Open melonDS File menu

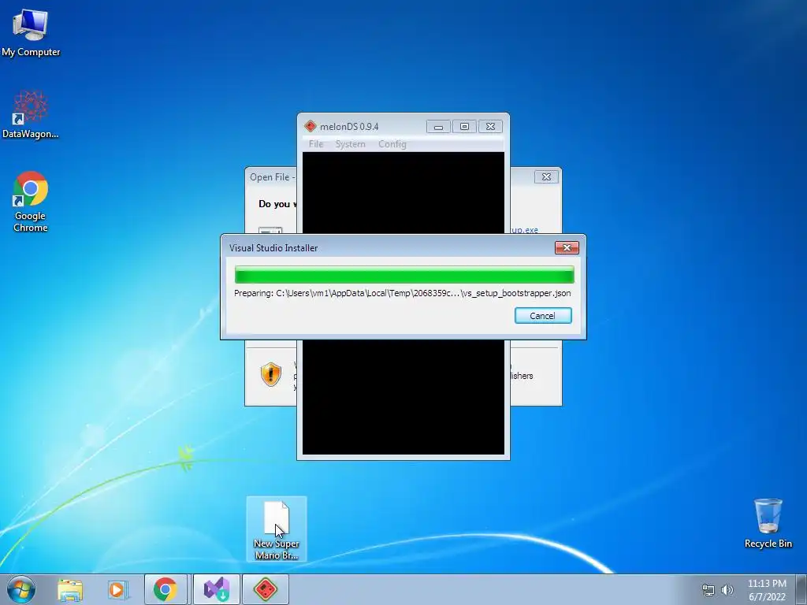316,144
